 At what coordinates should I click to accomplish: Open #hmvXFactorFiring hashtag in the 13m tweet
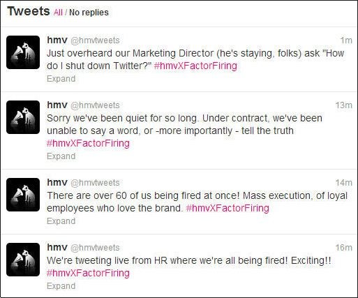tap(88, 143)
